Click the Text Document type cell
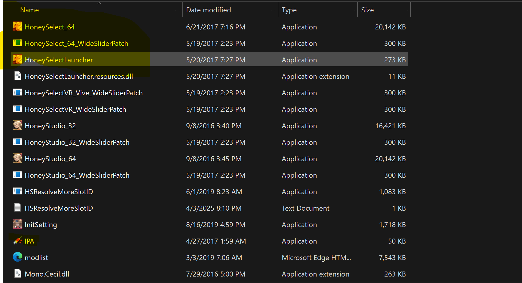This screenshot has width=522, height=283. (x=306, y=208)
